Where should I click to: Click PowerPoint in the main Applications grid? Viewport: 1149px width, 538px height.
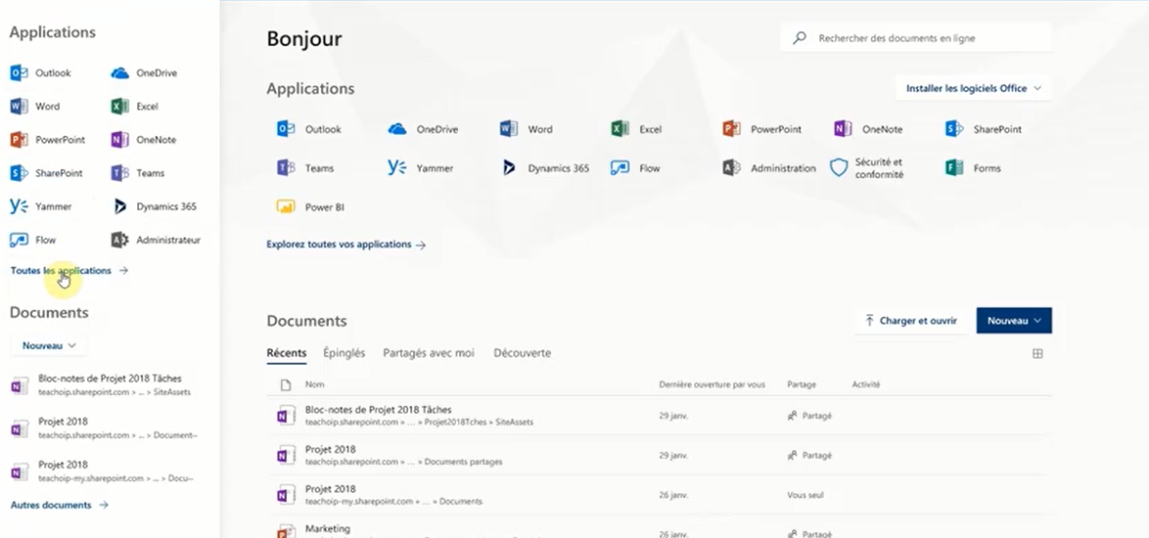(x=762, y=129)
